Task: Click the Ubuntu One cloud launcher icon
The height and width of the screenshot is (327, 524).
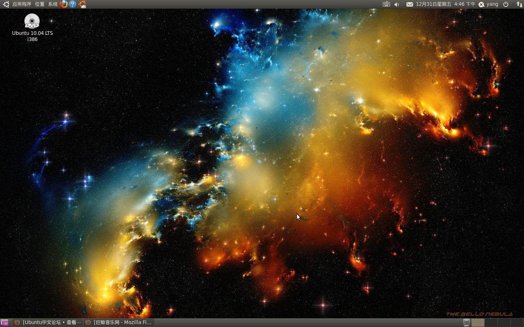Action: (x=83, y=4)
